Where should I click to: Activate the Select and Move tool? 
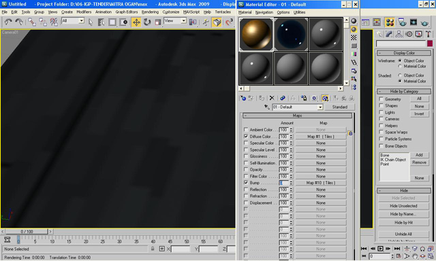pyautogui.click(x=136, y=22)
